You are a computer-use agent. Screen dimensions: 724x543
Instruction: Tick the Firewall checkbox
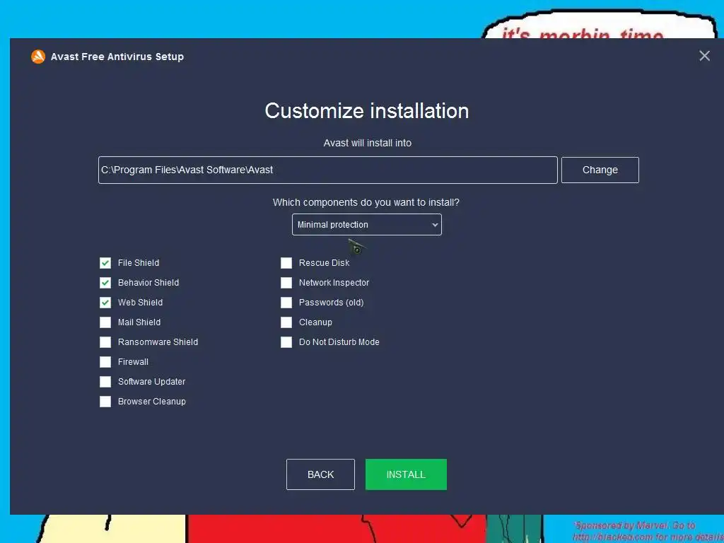click(x=105, y=363)
